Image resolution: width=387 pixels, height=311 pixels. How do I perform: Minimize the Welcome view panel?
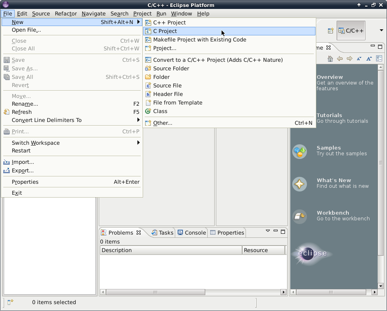(x=373, y=46)
